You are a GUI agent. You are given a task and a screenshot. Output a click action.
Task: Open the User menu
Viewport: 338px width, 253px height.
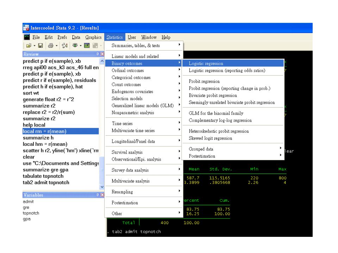(132, 37)
